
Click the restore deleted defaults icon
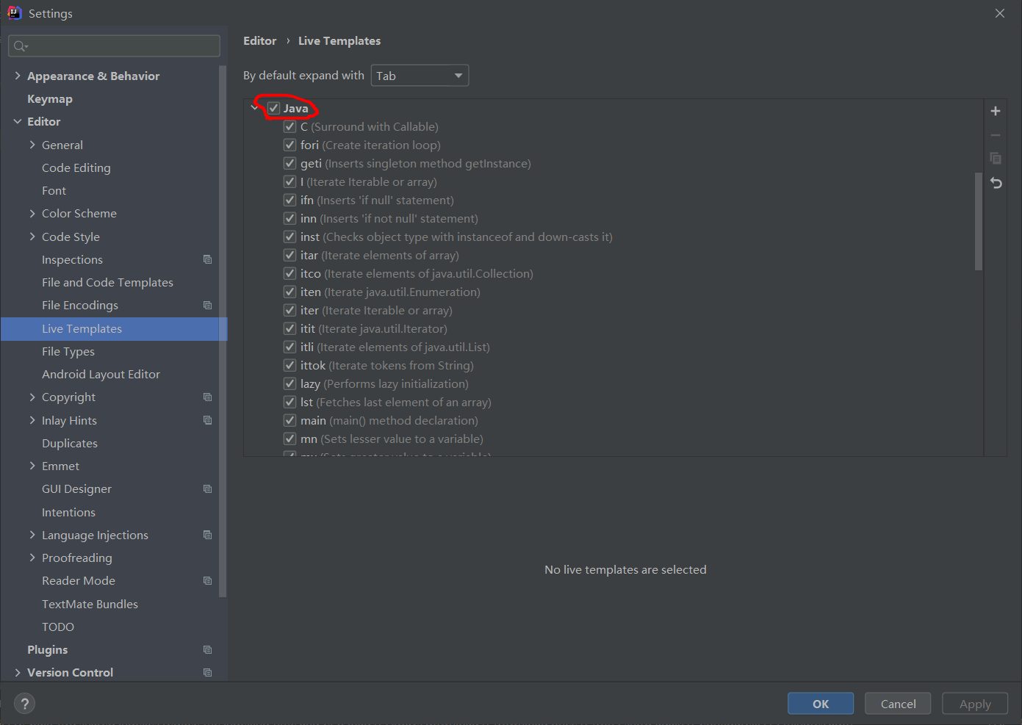click(996, 183)
